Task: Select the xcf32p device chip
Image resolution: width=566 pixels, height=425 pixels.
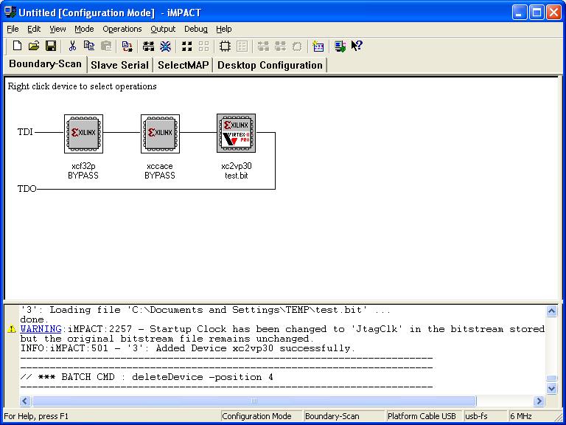Action: [83, 134]
